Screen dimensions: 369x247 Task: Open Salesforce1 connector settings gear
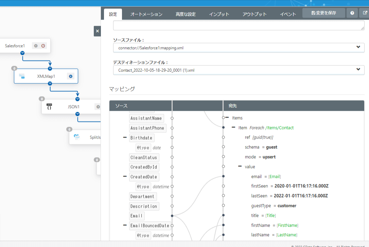tap(36, 46)
